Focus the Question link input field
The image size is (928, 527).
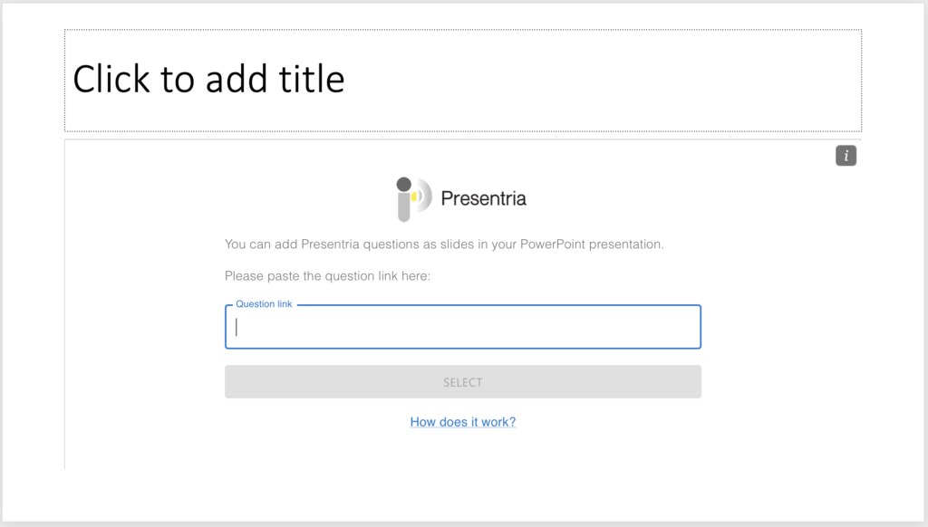point(463,327)
